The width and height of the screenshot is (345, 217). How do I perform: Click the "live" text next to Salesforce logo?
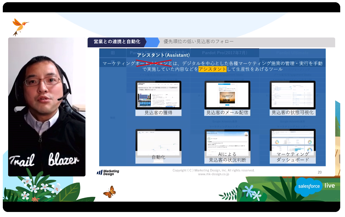click(330, 186)
